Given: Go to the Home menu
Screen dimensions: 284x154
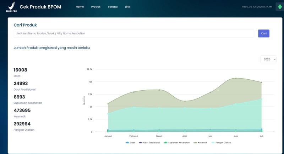Looking at the screenshot, I should point(80,7).
